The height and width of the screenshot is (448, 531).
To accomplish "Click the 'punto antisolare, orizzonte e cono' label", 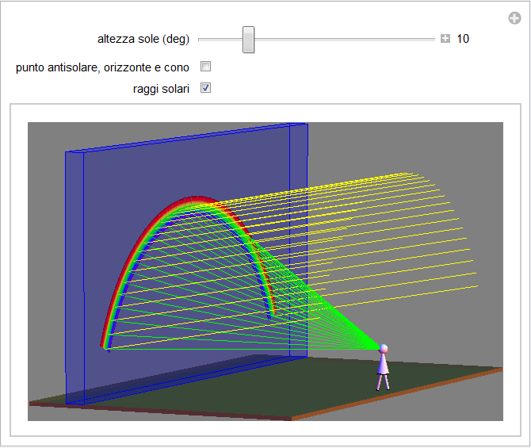I will (102, 67).
